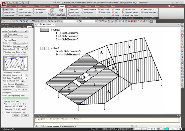Open Assign Floor Loads dropdown in tree menu
185x131 pixels.
coord(14,31)
